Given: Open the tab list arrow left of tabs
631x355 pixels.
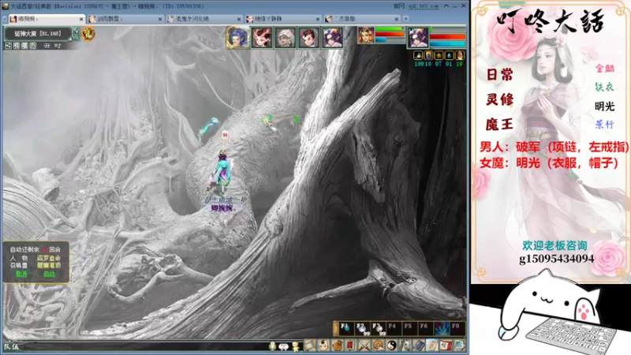Looking at the screenshot, I should coord(5,19).
